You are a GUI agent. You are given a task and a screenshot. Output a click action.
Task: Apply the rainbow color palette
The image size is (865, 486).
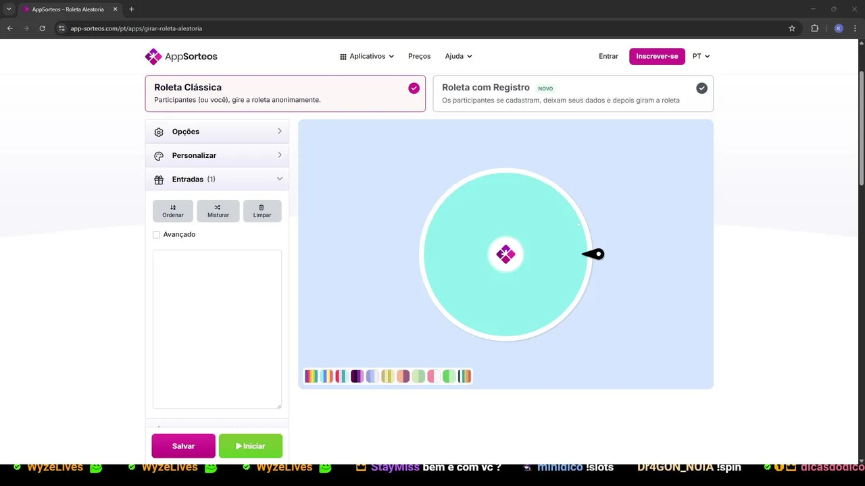311,377
